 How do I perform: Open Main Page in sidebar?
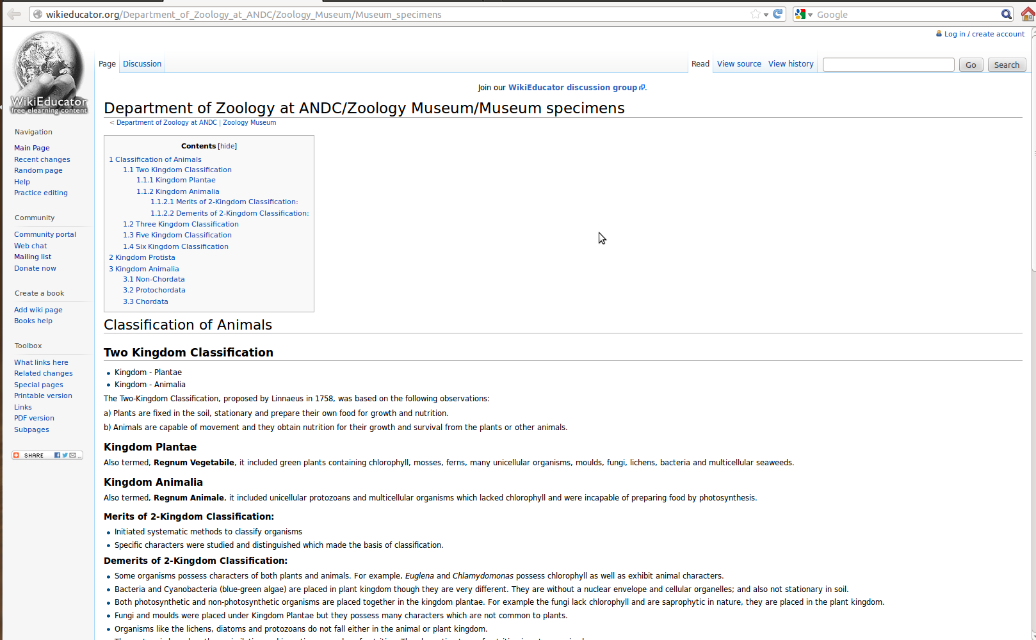pos(32,148)
